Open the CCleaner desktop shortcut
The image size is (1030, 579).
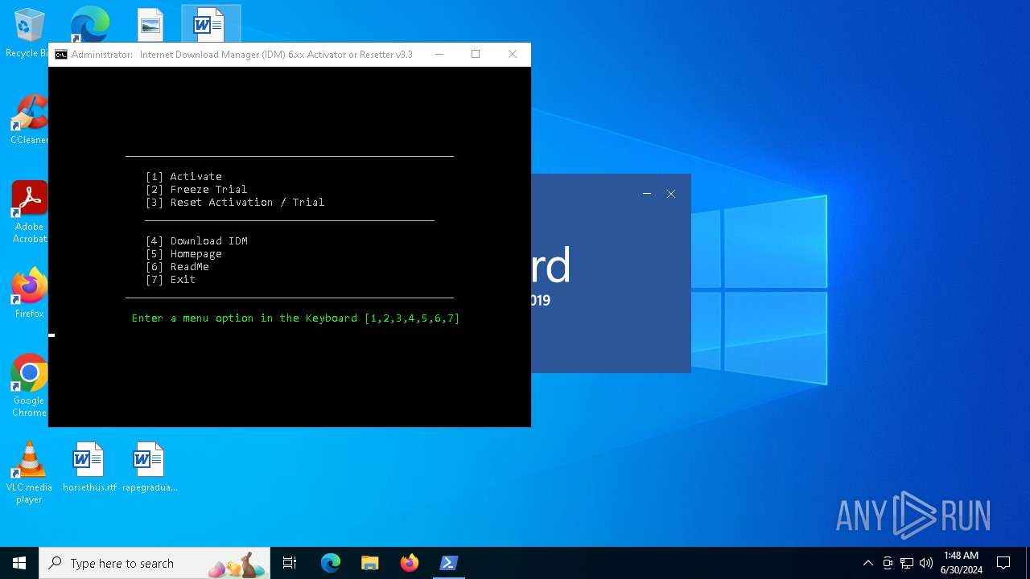point(29,119)
